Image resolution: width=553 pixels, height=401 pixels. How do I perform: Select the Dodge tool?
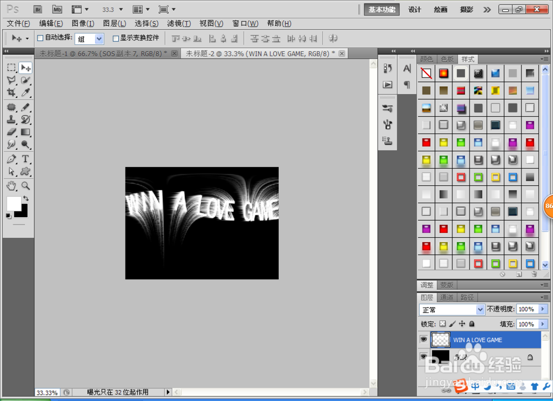pyautogui.click(x=25, y=144)
